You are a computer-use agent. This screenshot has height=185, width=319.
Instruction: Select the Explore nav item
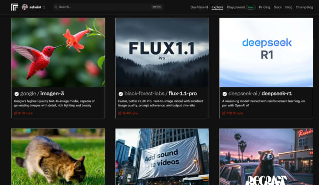(x=217, y=7)
